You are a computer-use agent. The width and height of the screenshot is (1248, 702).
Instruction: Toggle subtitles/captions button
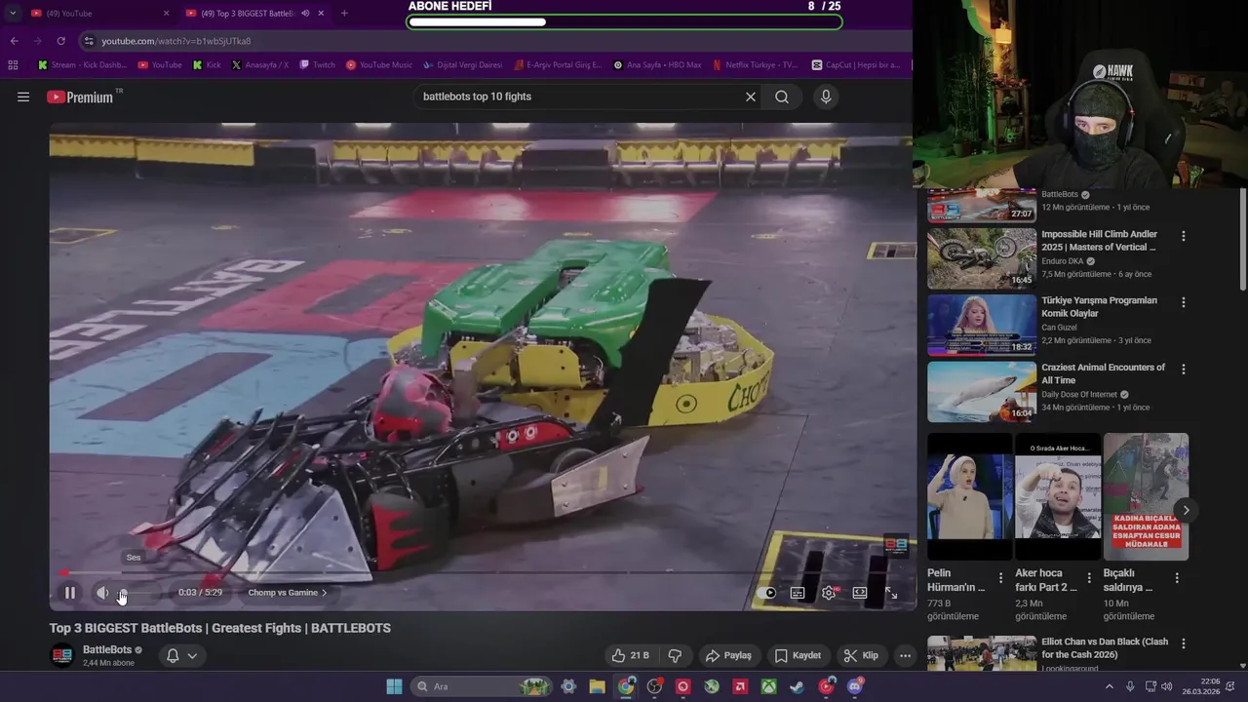798,593
